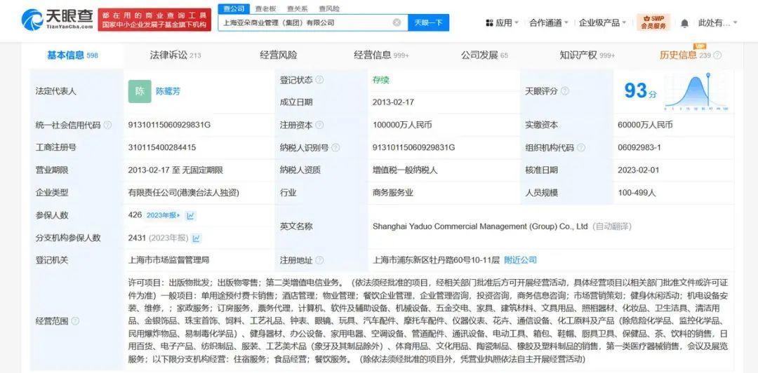Click staff size 100-499人

tap(637, 193)
